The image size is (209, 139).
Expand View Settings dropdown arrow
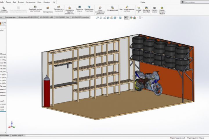[142, 18]
